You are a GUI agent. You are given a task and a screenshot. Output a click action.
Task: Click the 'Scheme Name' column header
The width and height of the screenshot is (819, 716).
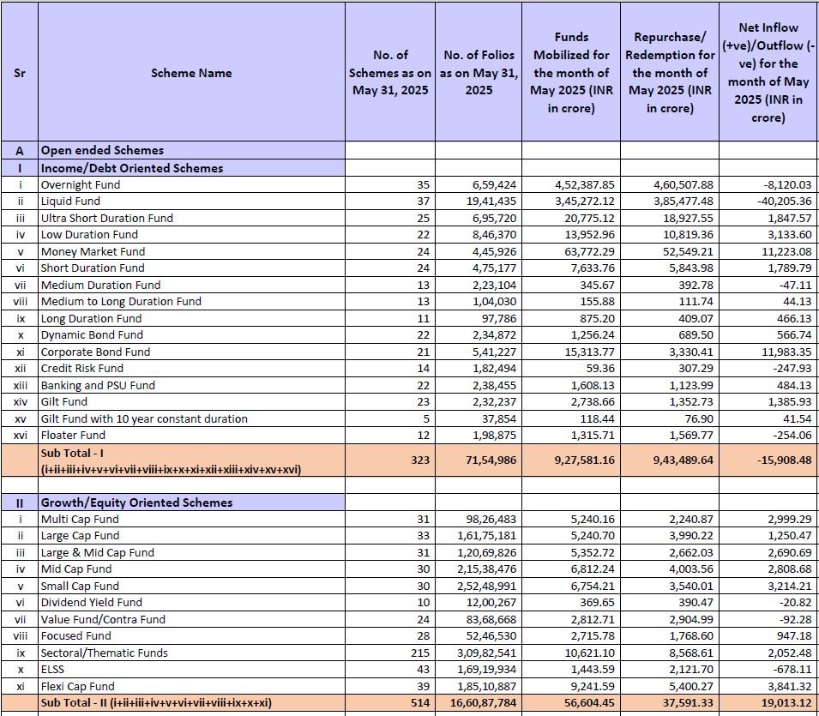pyautogui.click(x=191, y=73)
